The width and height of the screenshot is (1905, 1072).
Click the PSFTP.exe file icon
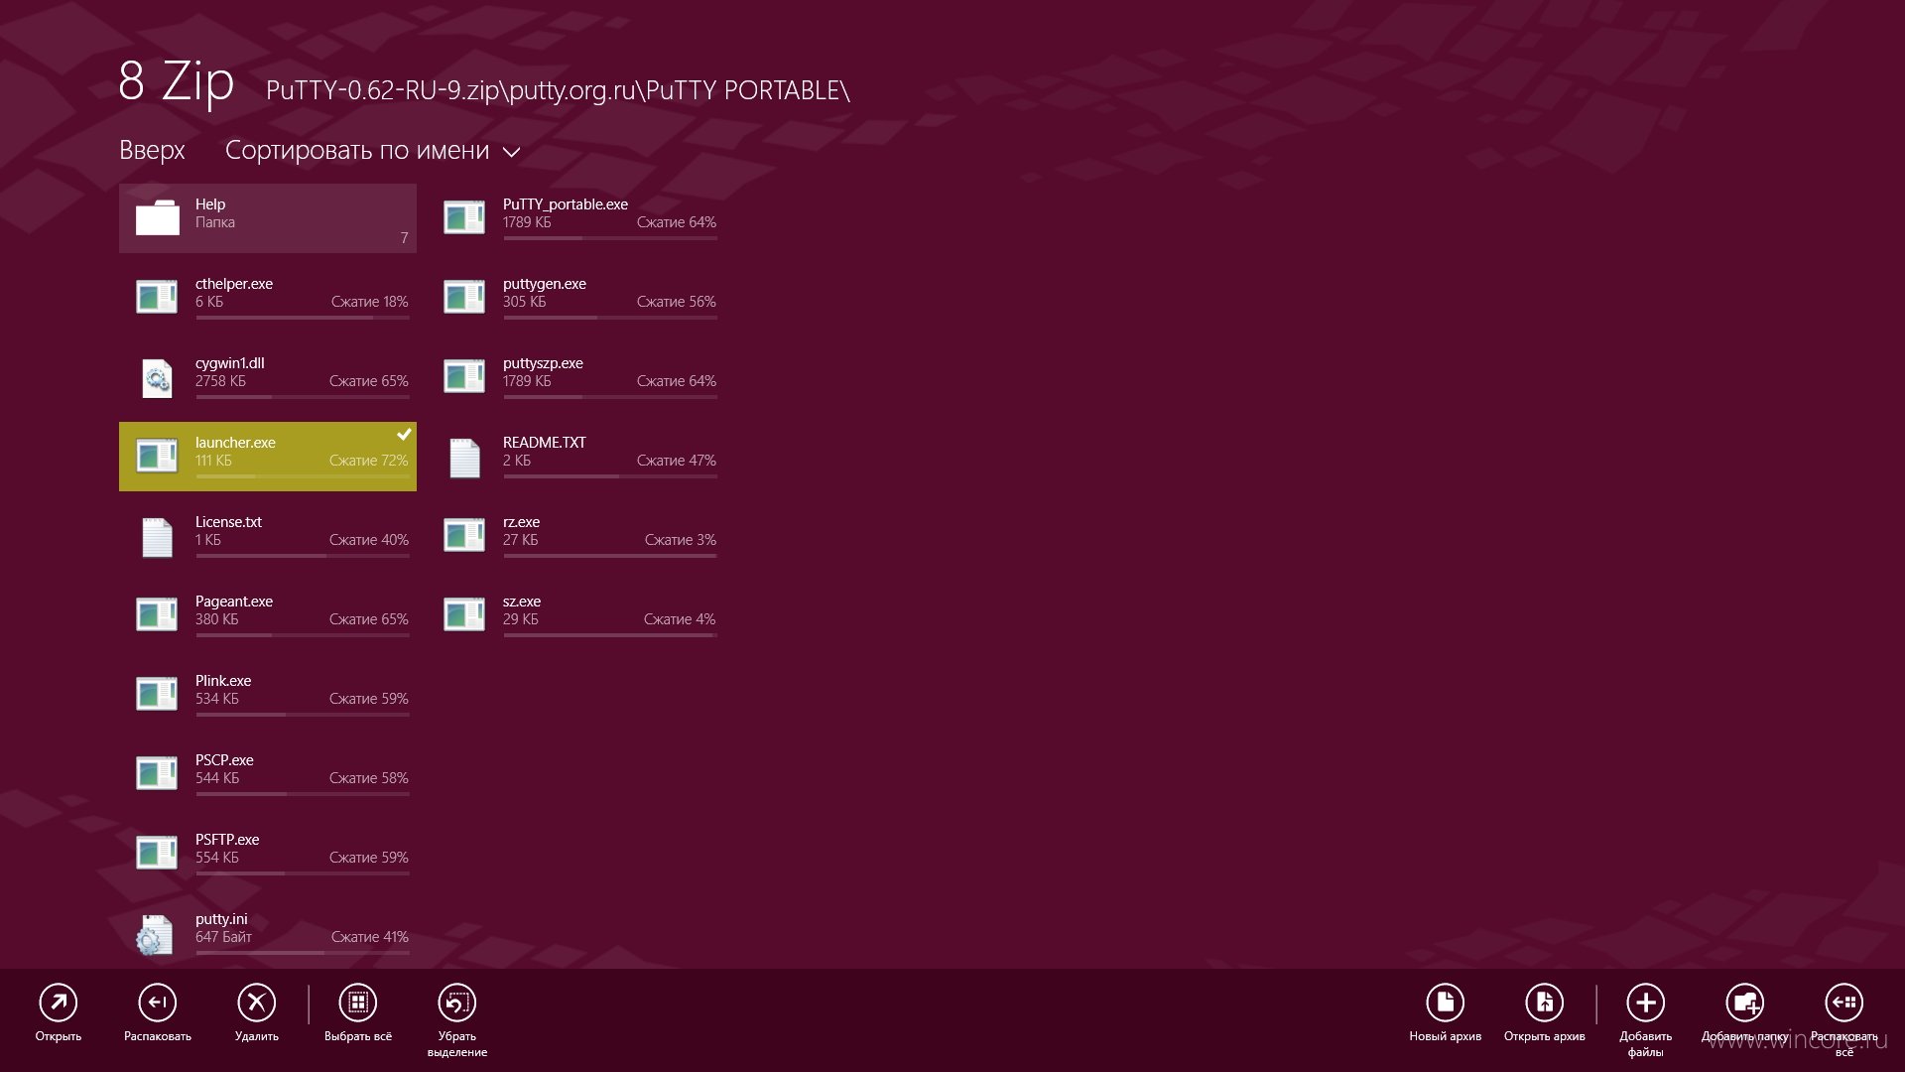(157, 852)
